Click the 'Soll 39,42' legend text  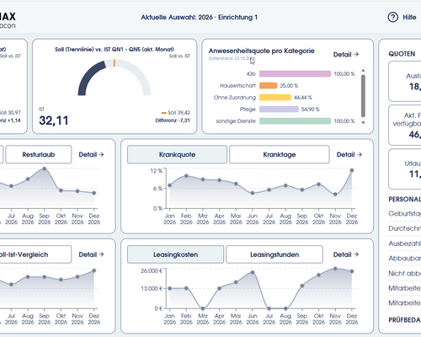tap(179, 113)
